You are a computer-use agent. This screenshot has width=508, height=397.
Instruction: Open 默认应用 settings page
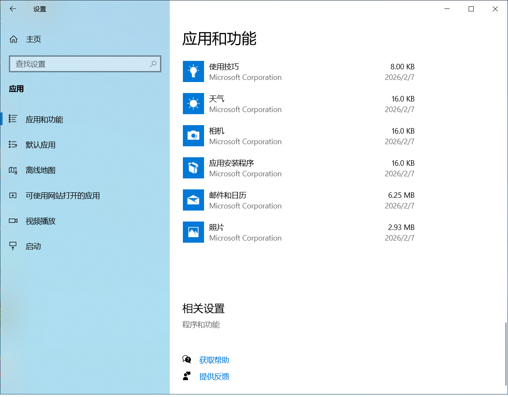(40, 145)
